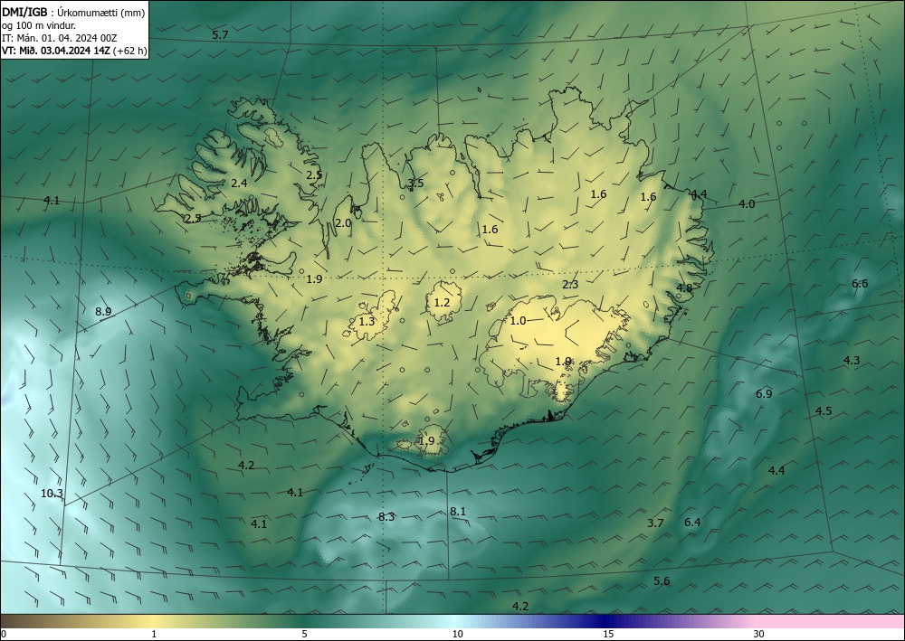The image size is (905, 641).
Task: Click the 1.9 value on the Mýrdalsjökull glacier
Action: pyautogui.click(x=426, y=441)
